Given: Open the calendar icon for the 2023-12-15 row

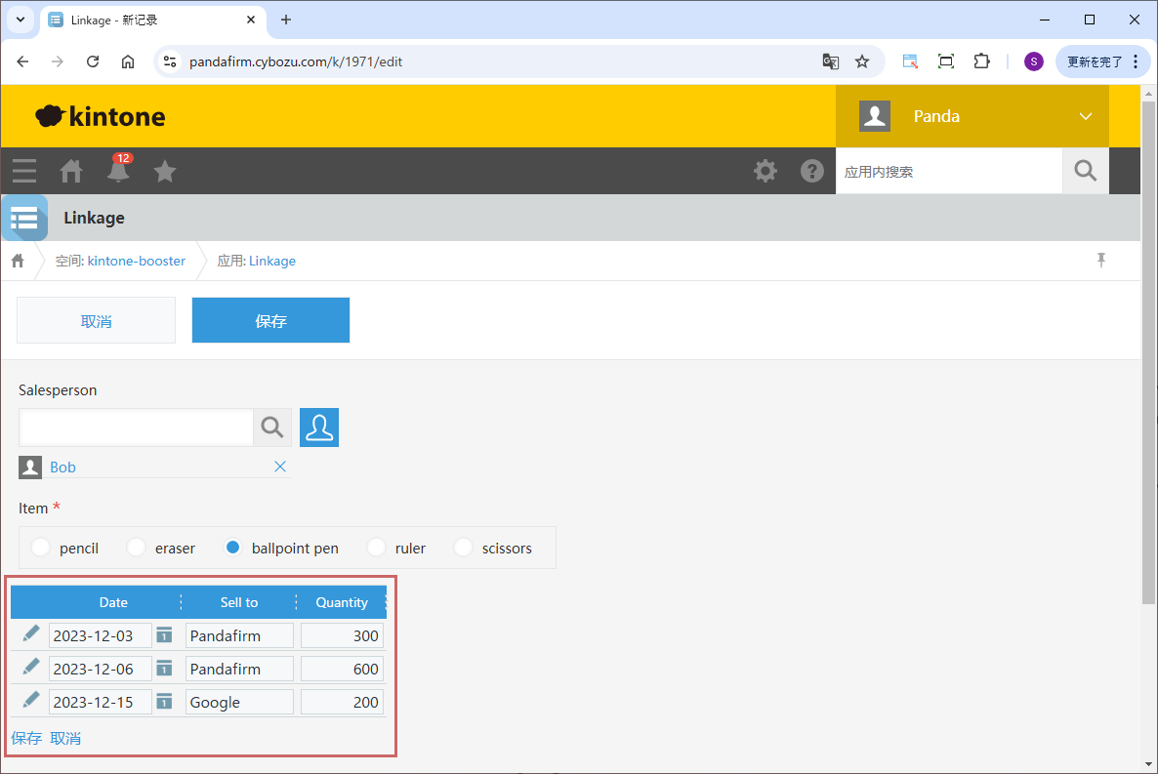Looking at the screenshot, I should click(165, 702).
